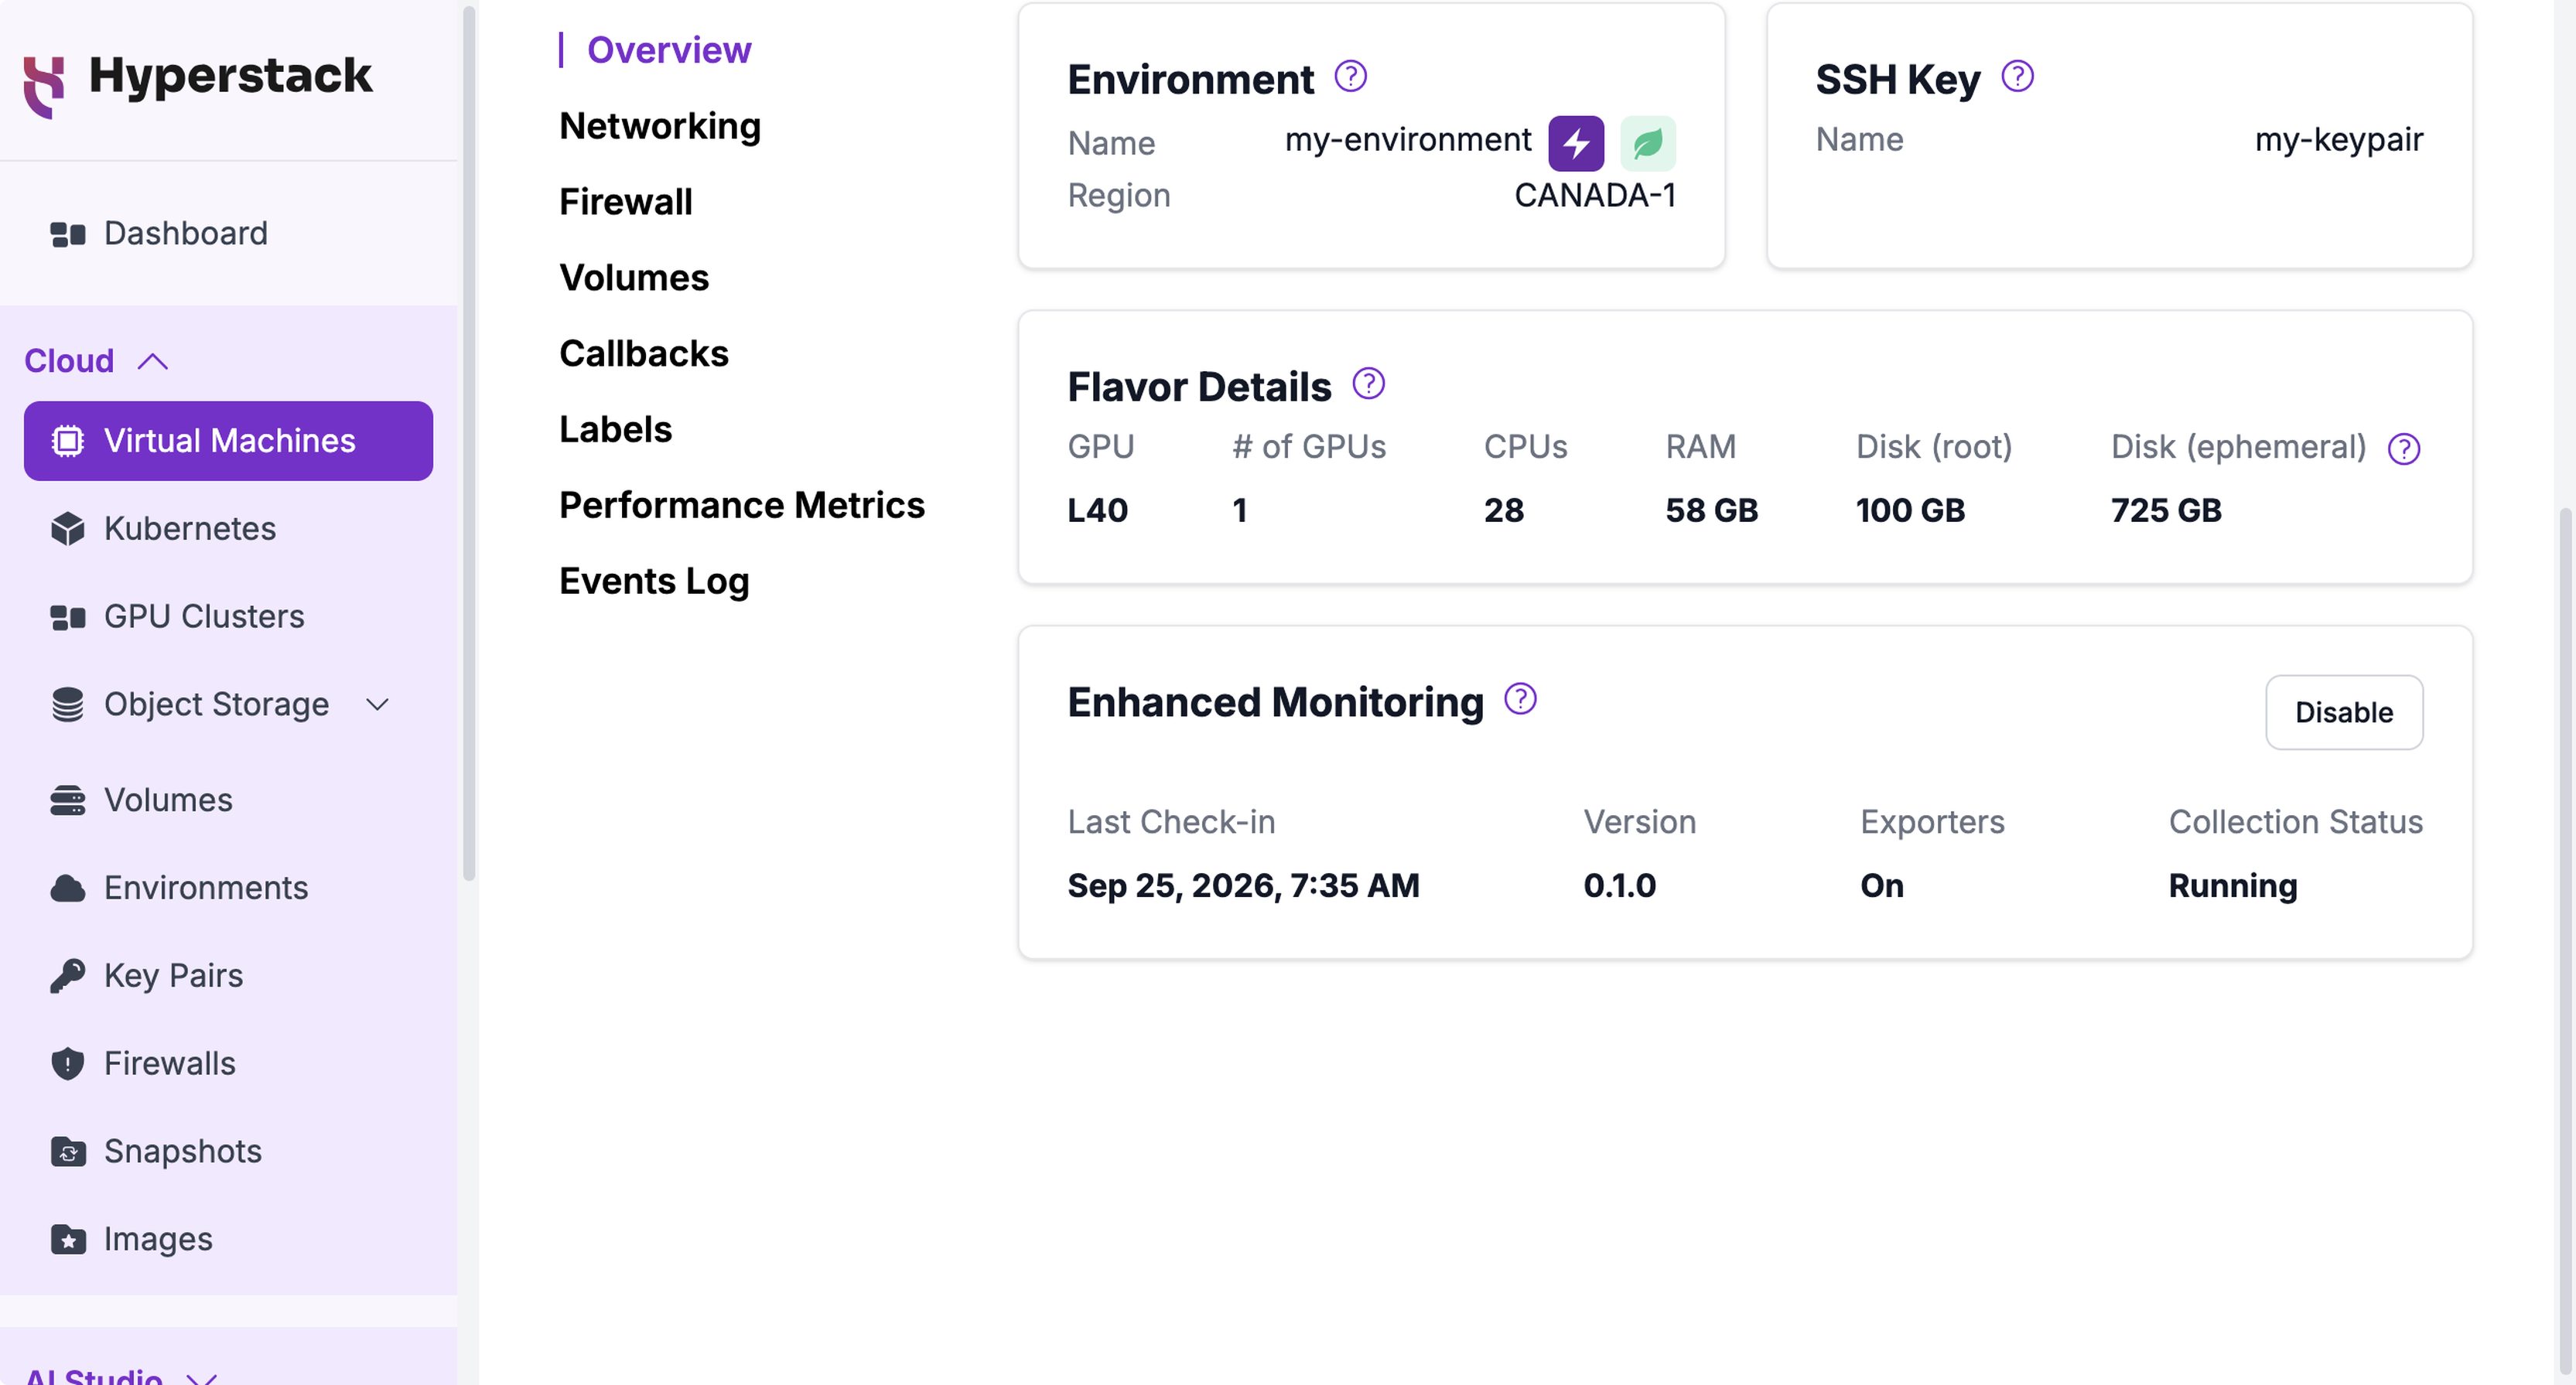Open the Disk (ephemeral) help icon
Image resolution: width=2576 pixels, height=1385 pixels.
[x=2403, y=449]
